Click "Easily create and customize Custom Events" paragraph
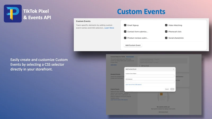This screenshot has height=119, width=212. point(39,65)
